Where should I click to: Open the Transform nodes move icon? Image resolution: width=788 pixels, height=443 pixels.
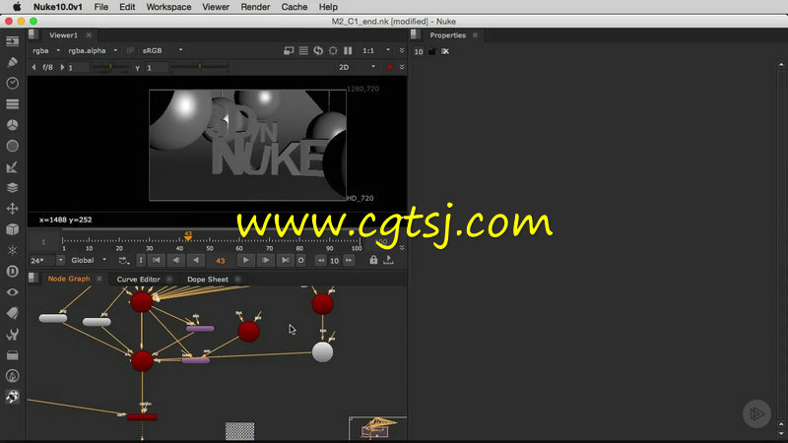13,209
